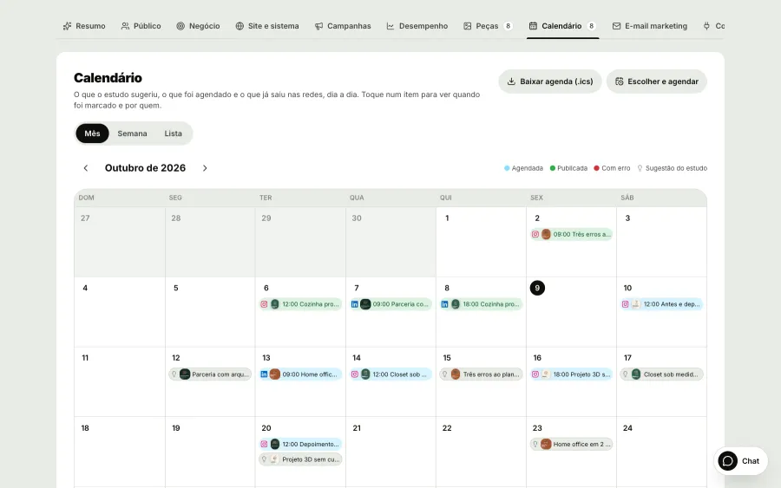The height and width of the screenshot is (488, 781).
Task: Open the Resumo tab
Action: click(x=84, y=26)
